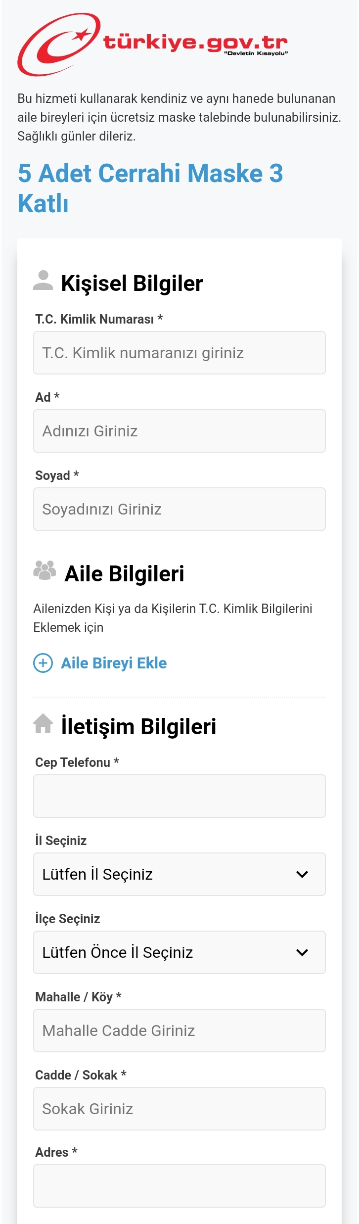Click the family group icon beside Aile Bilgileri
359x1224 pixels.
(x=45, y=570)
